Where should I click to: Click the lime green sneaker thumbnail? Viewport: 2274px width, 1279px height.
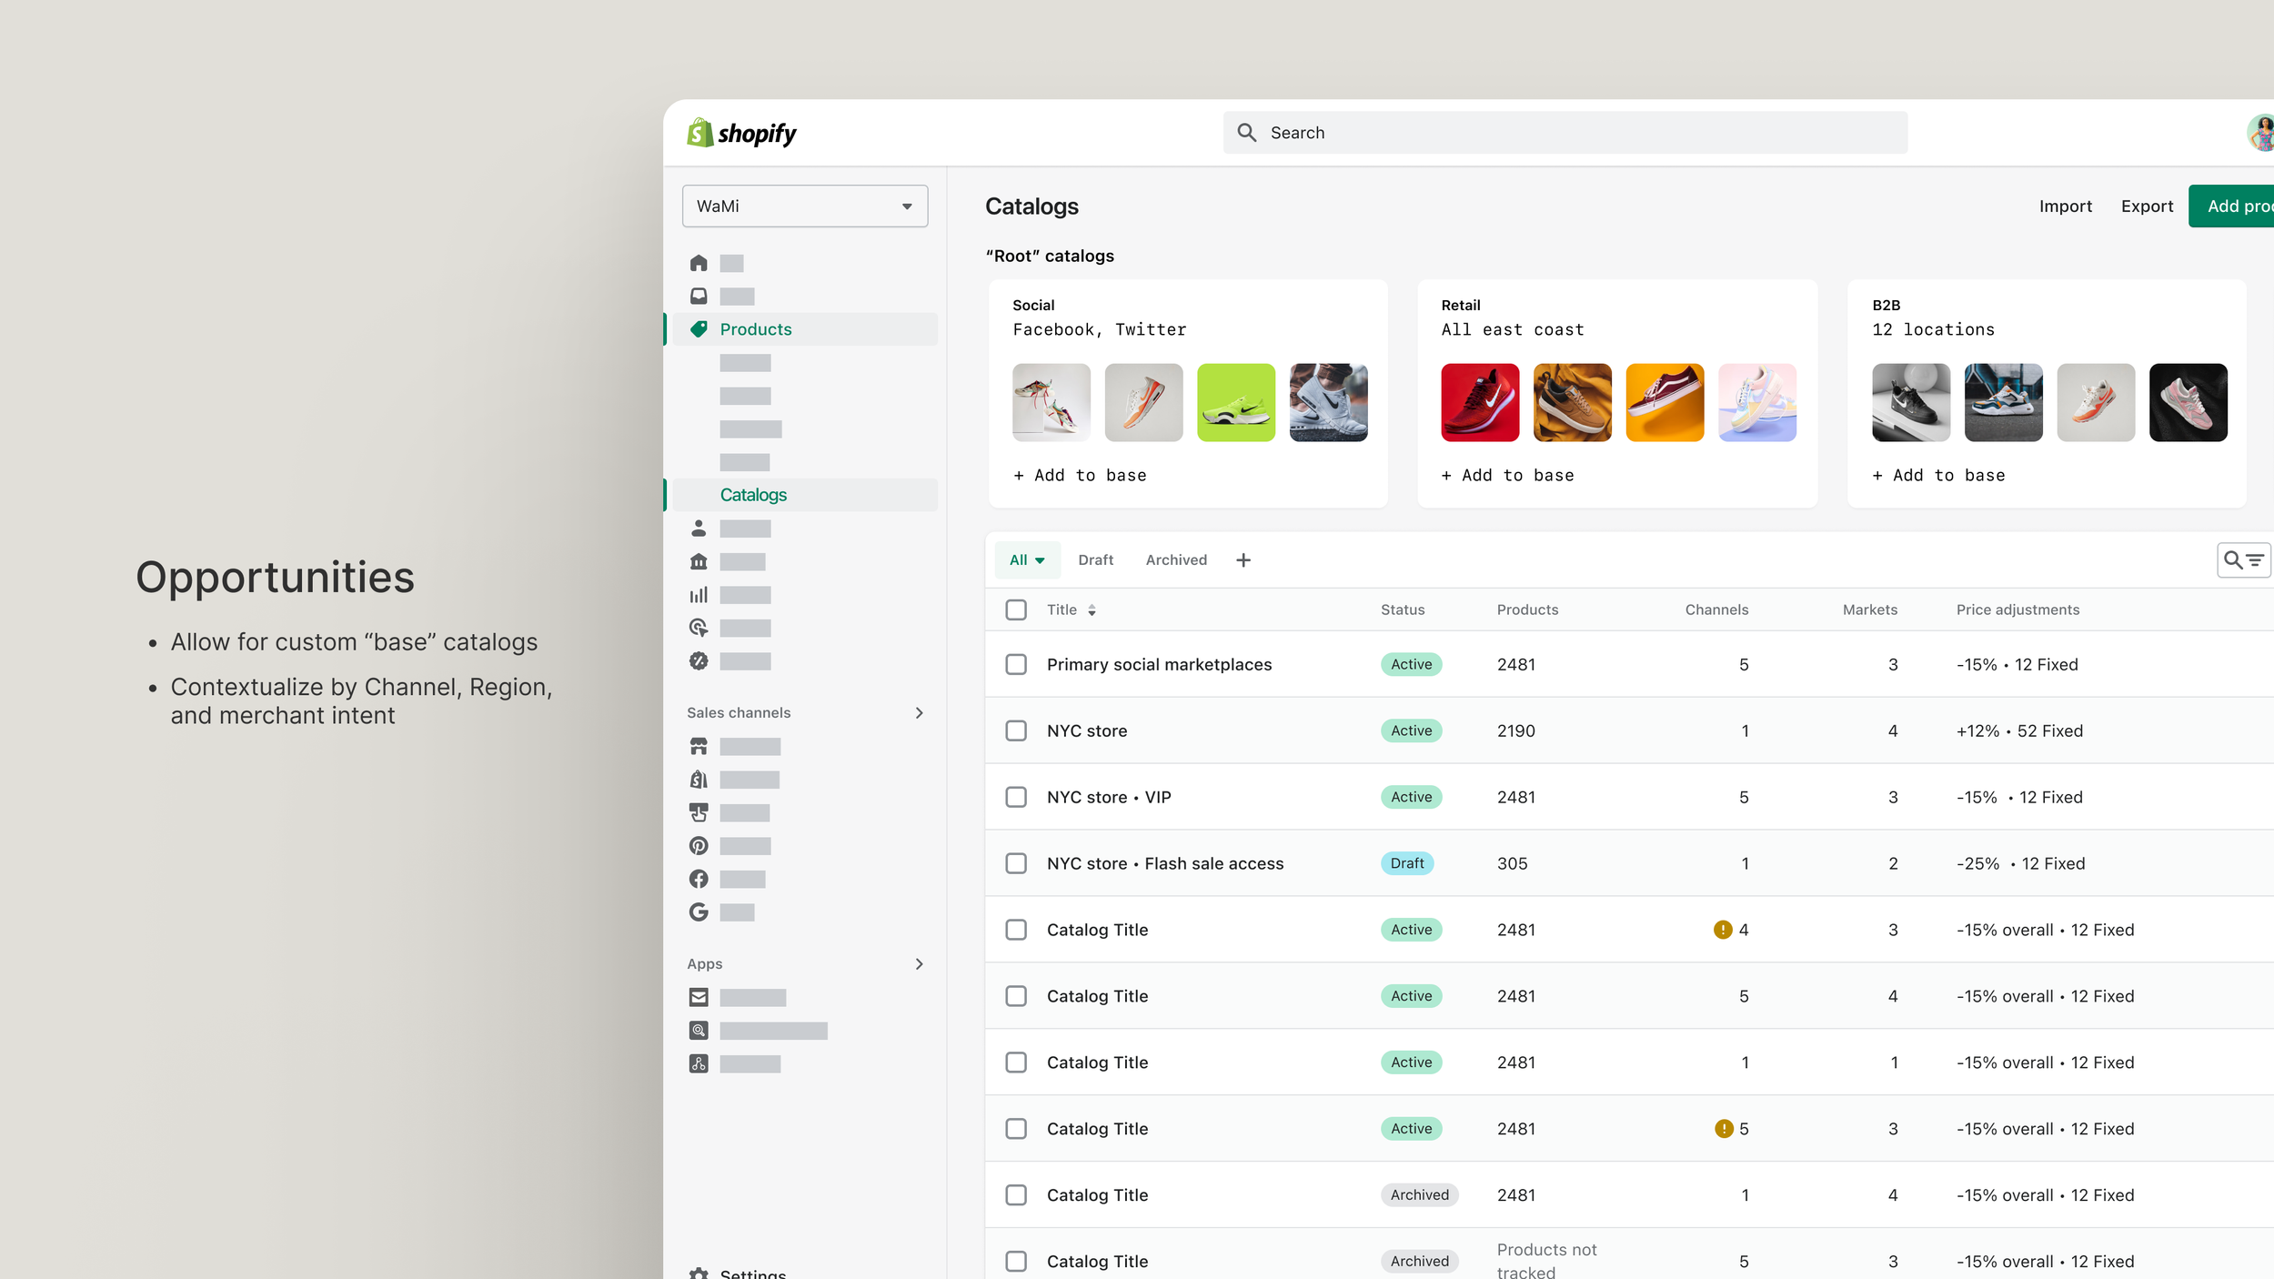click(x=1235, y=403)
